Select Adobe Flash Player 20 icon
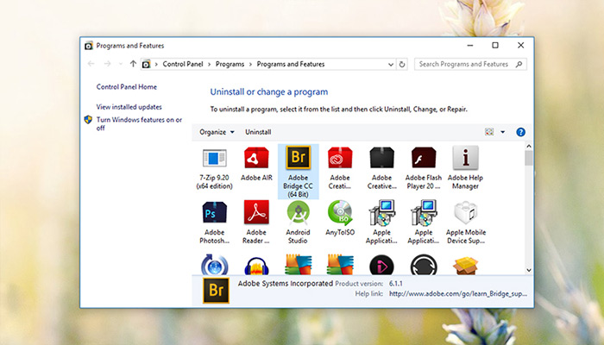Image resolution: width=604 pixels, height=345 pixels. 424,158
